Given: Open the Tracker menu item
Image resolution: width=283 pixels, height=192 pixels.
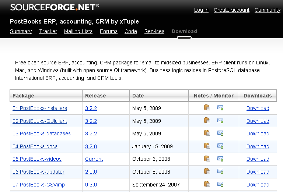Looking at the screenshot, I should (48, 31).
